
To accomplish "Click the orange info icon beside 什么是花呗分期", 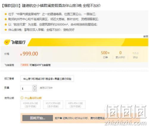I will pos(22,98).
